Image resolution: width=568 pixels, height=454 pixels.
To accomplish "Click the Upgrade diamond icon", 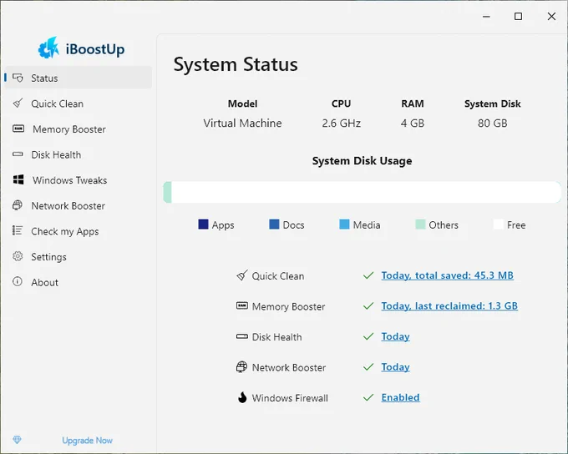I will (17, 440).
